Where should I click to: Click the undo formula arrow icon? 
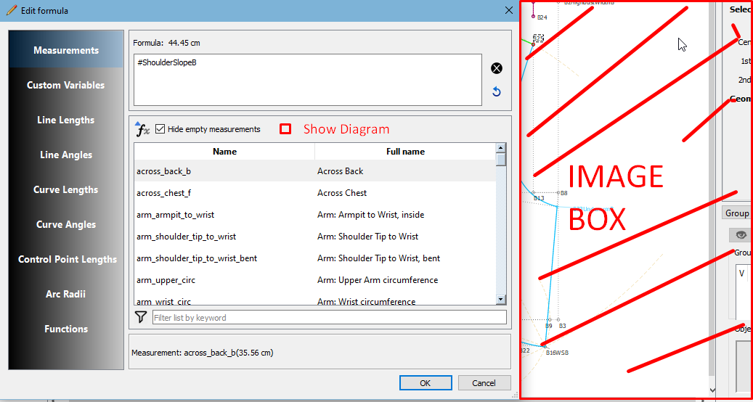pos(497,91)
